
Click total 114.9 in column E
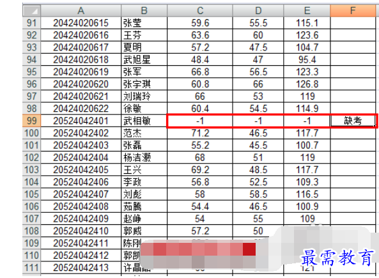[x=307, y=109]
